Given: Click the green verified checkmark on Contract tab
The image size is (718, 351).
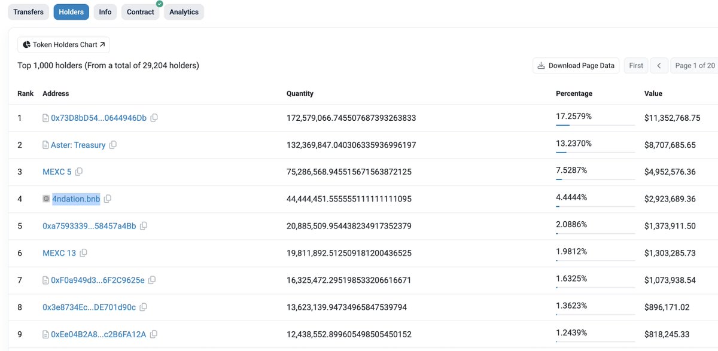Looking at the screenshot, I should click(x=159, y=4).
